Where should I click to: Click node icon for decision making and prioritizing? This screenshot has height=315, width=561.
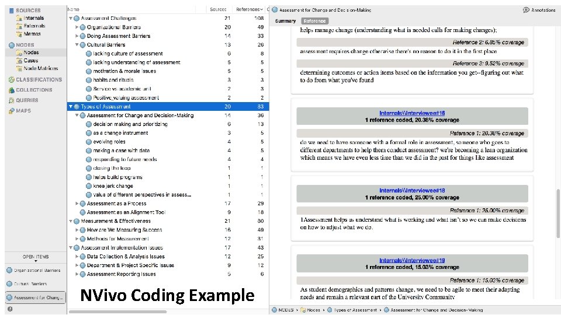coord(89,124)
